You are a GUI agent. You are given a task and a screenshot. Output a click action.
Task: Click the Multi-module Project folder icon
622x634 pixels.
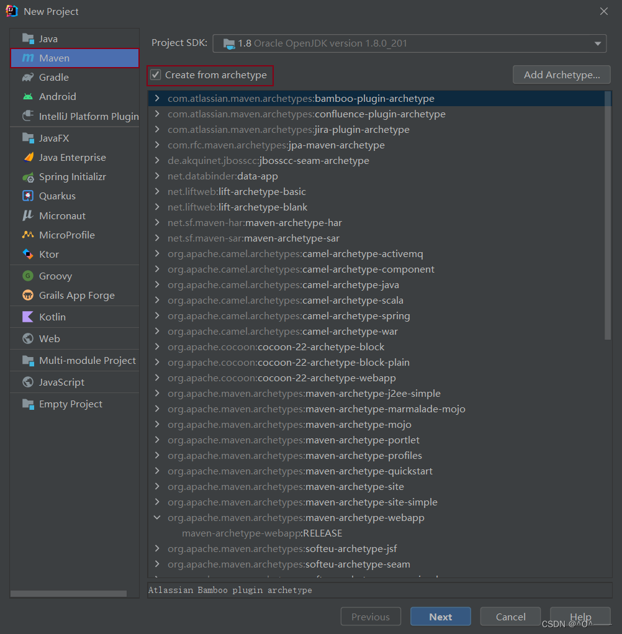tap(28, 361)
